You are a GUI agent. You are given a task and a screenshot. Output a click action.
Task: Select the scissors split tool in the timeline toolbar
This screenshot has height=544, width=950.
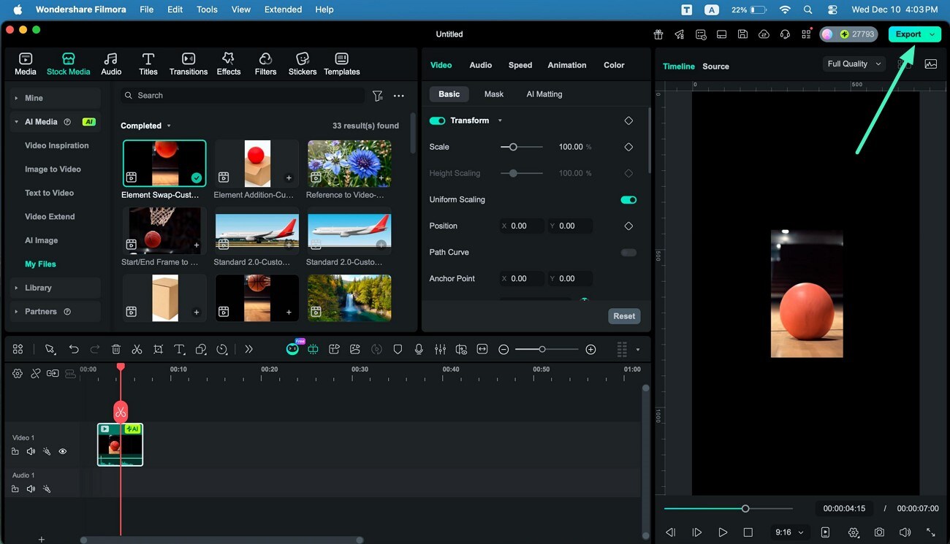[x=136, y=349]
